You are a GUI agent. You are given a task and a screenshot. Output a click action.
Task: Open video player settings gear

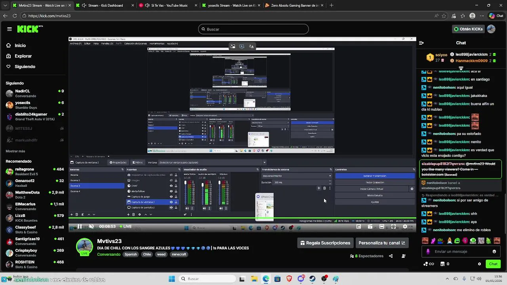point(405,226)
